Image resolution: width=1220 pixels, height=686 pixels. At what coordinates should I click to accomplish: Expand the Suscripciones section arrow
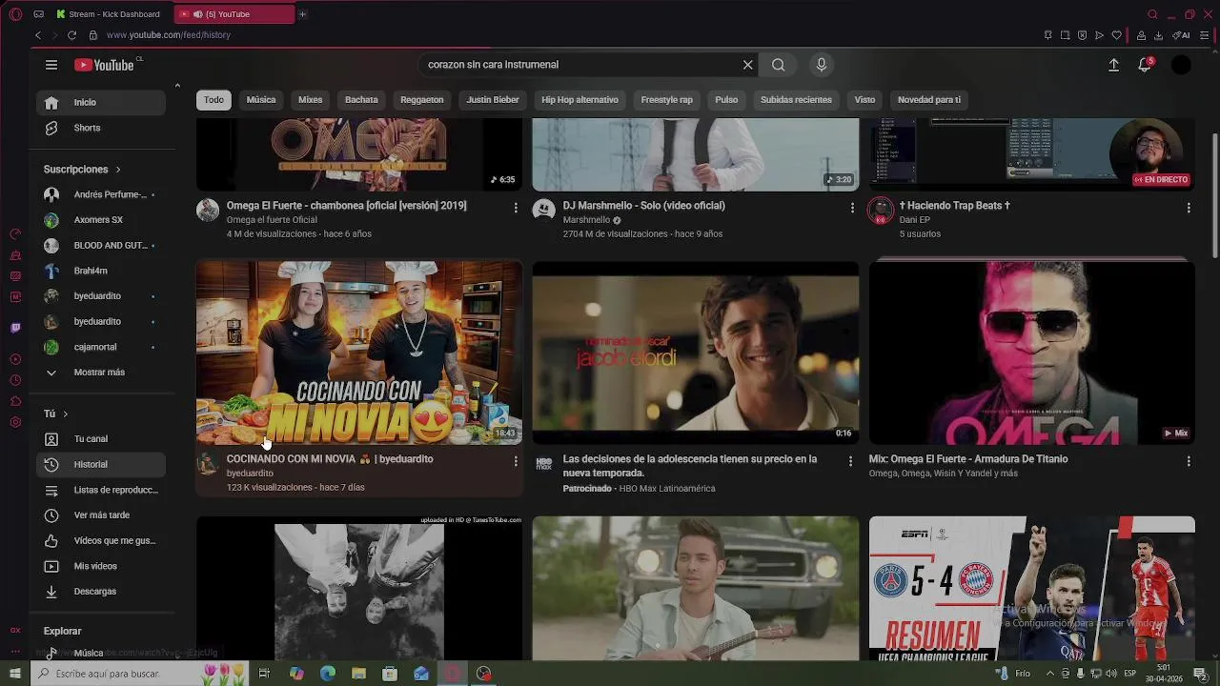118,170
